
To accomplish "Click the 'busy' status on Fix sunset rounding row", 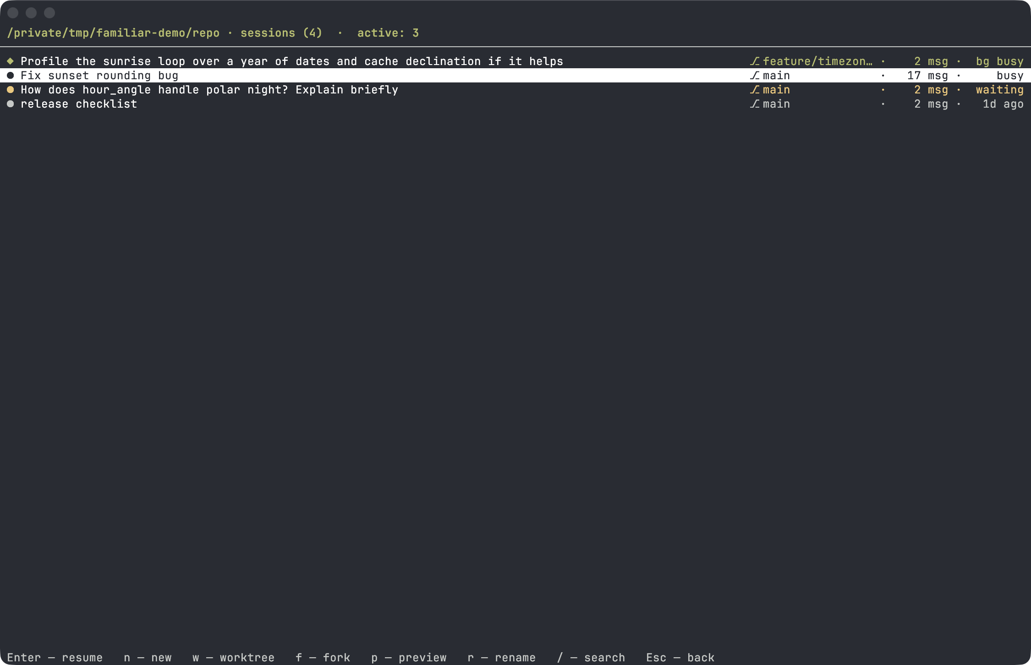I will click(1010, 76).
